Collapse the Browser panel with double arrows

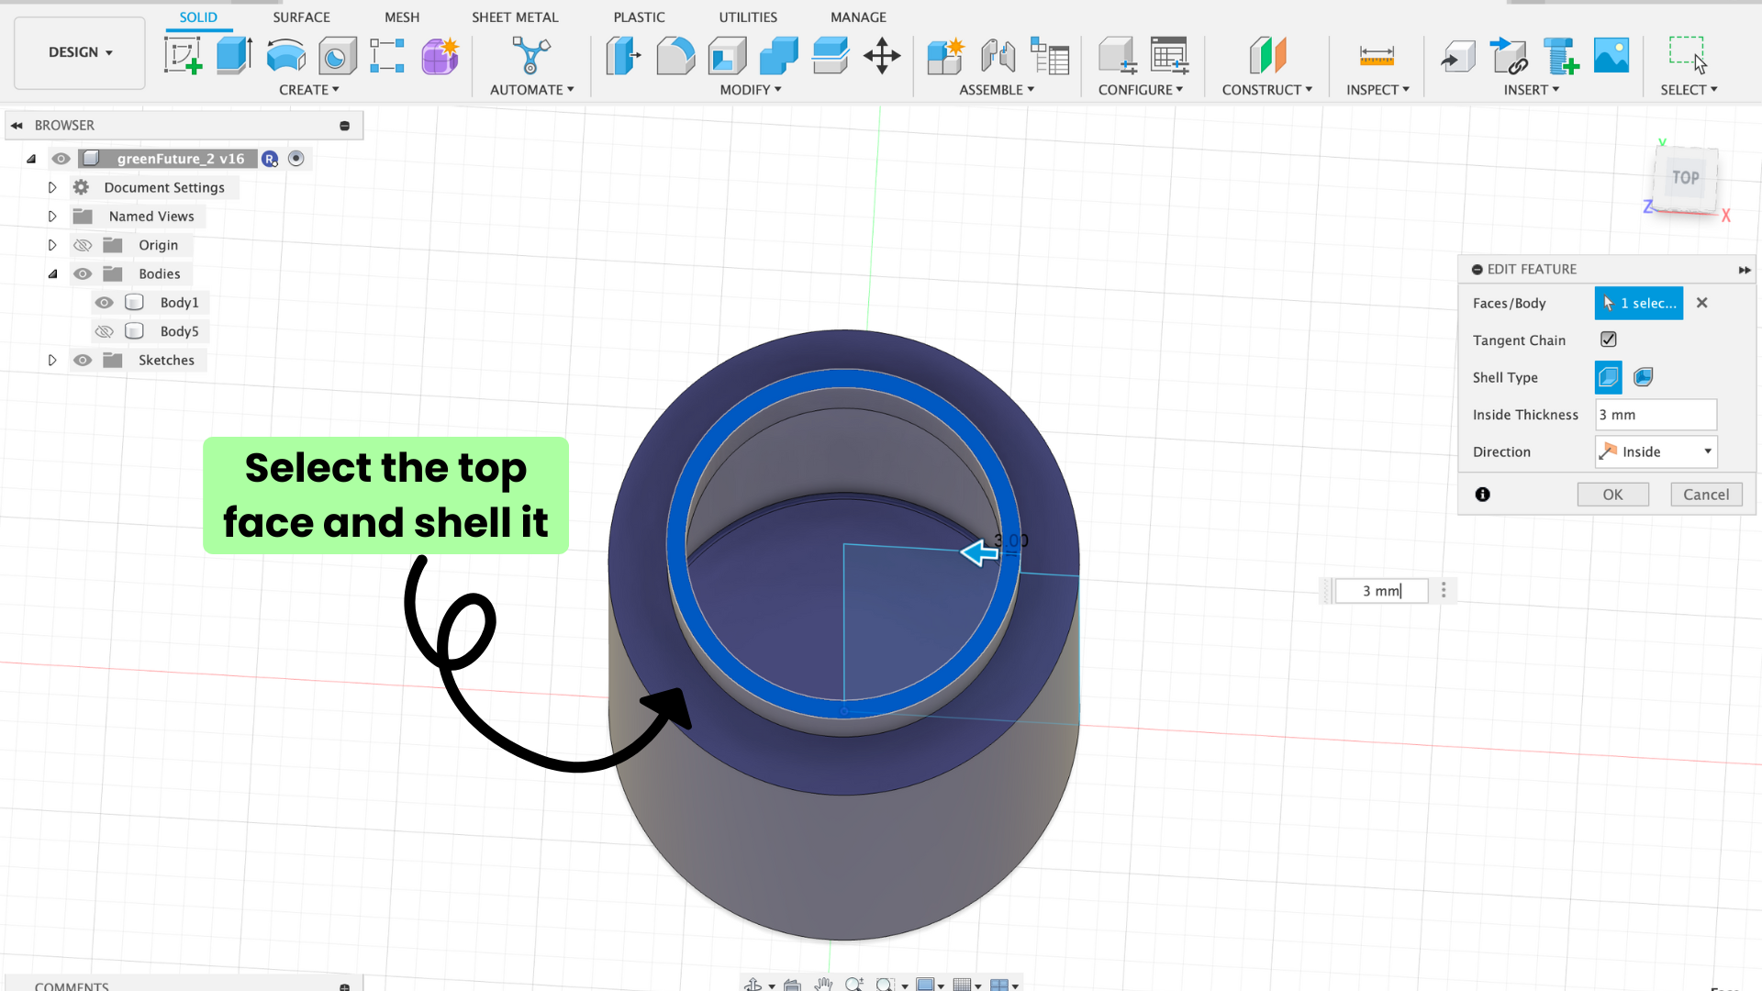point(17,126)
